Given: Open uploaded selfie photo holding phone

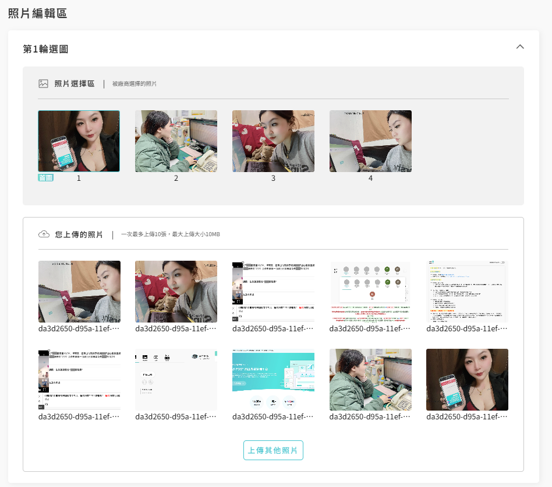Looking at the screenshot, I should pos(467,380).
